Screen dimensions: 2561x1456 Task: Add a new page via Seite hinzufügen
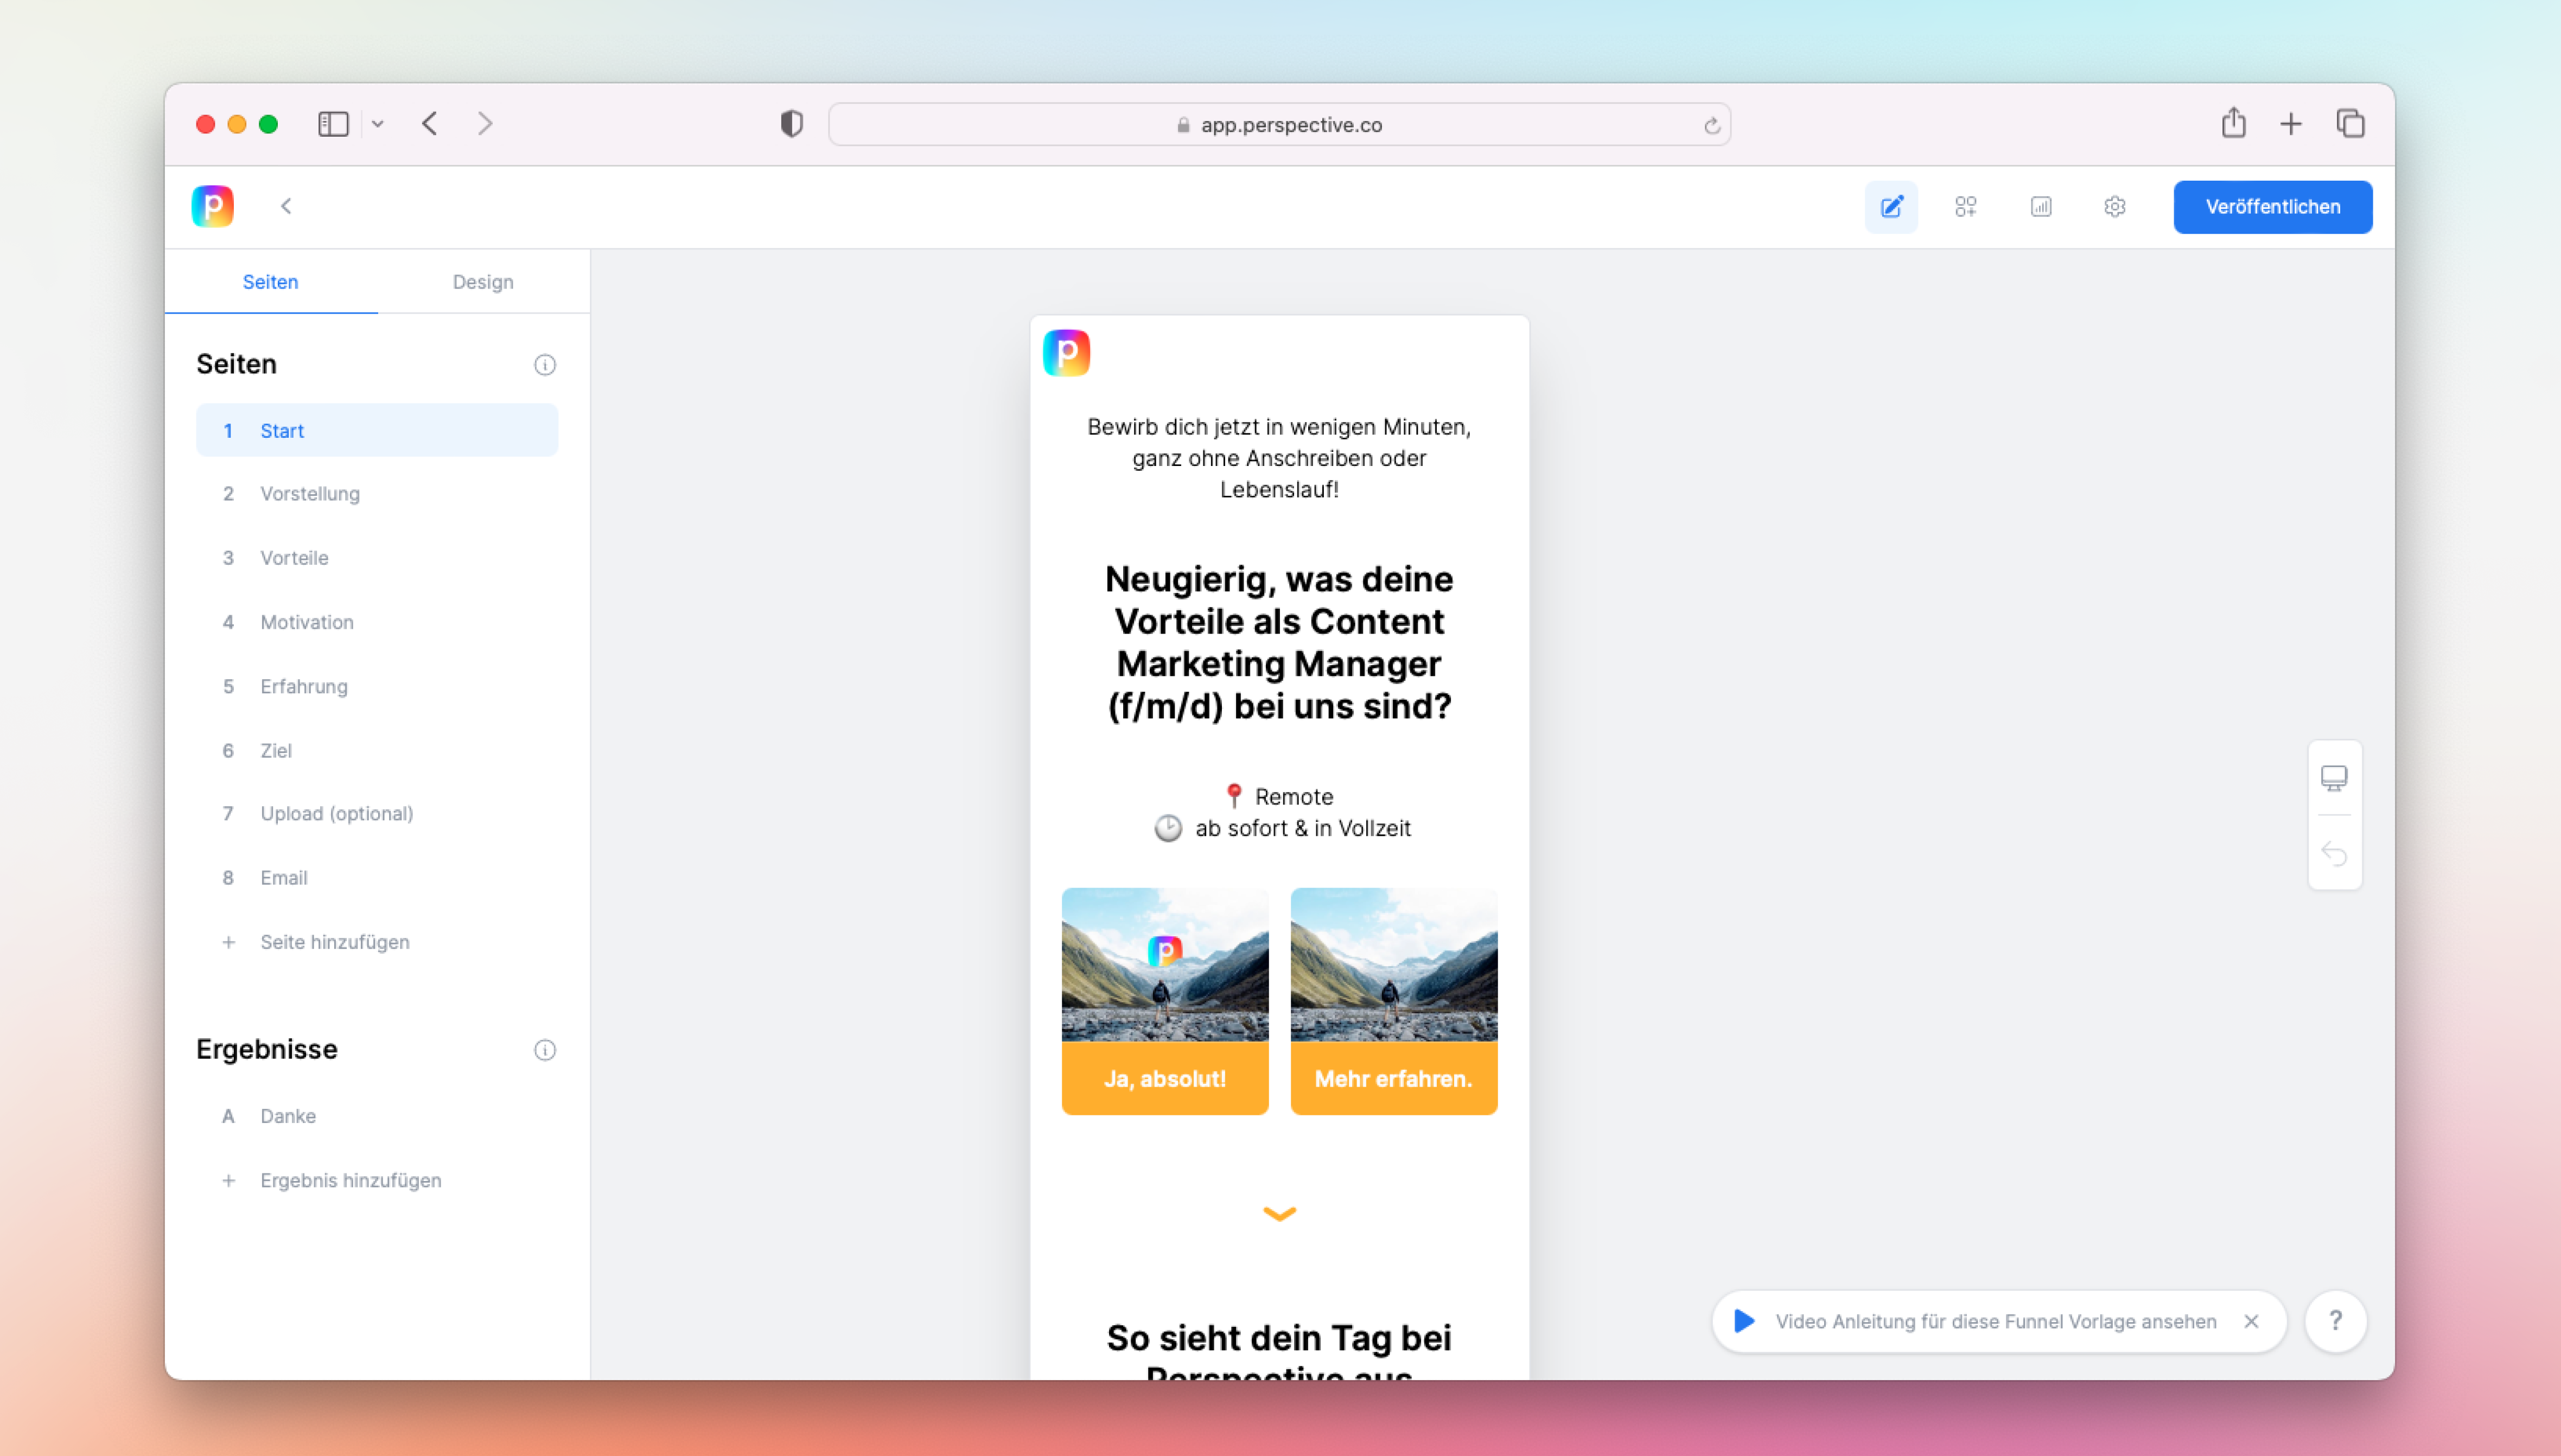(335, 941)
